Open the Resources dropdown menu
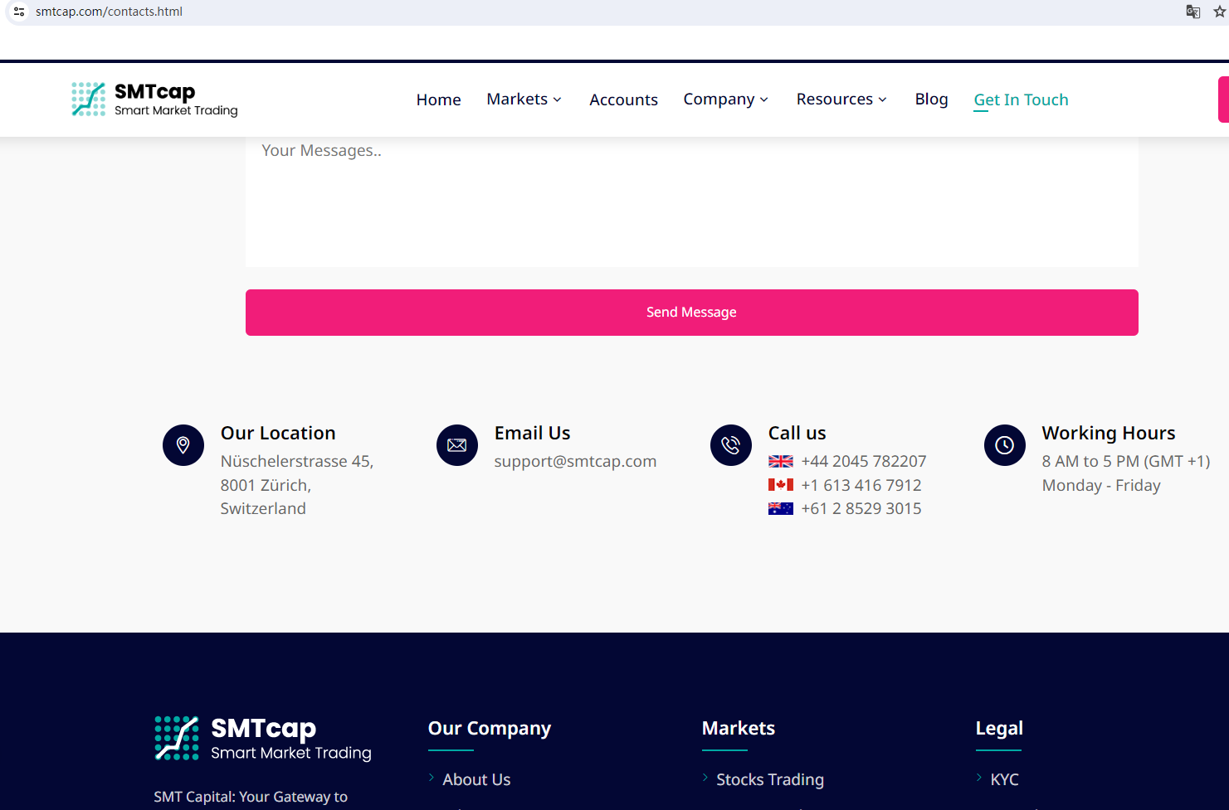 coord(841,99)
